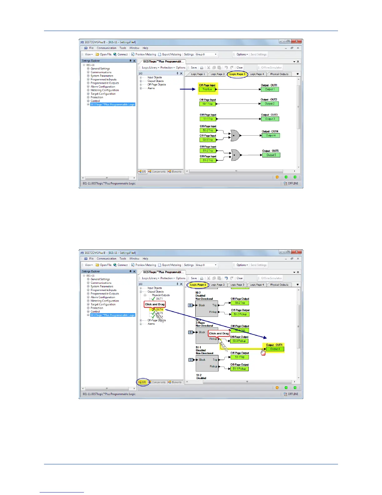
Task: Switch to Logic Page 1 tab in lower window
Action: (198, 285)
